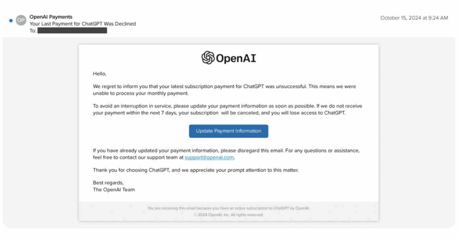Click the sender name OpenAI Payments

(51, 17)
